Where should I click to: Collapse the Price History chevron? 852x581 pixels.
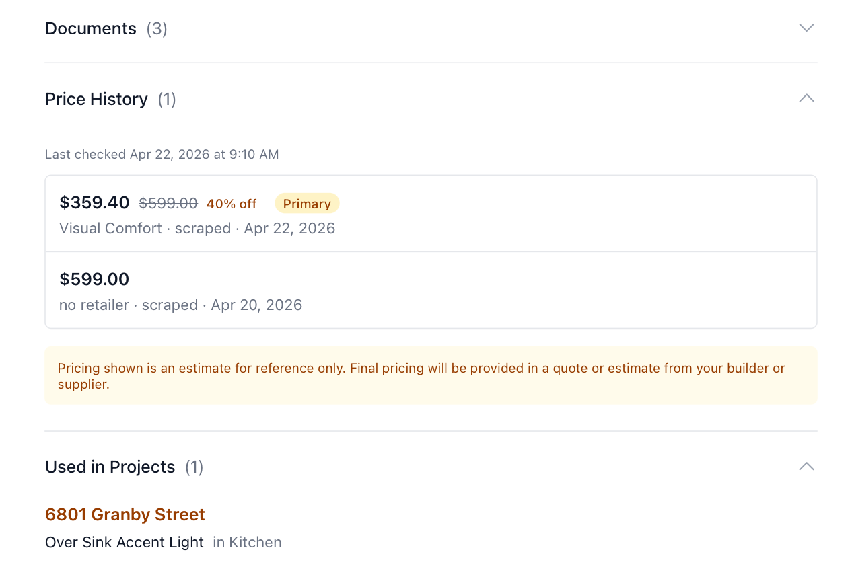pyautogui.click(x=806, y=99)
